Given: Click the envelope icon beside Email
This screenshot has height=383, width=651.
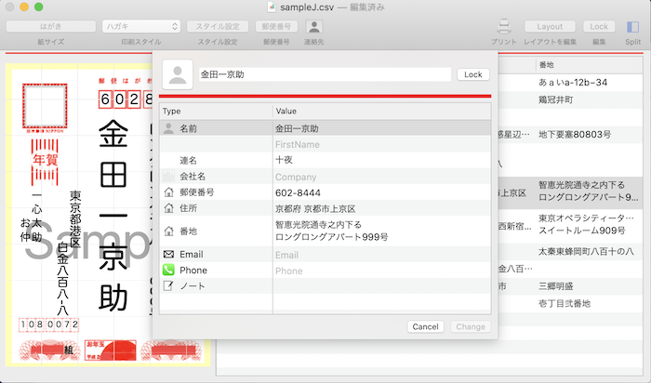Looking at the screenshot, I should click(x=168, y=254).
